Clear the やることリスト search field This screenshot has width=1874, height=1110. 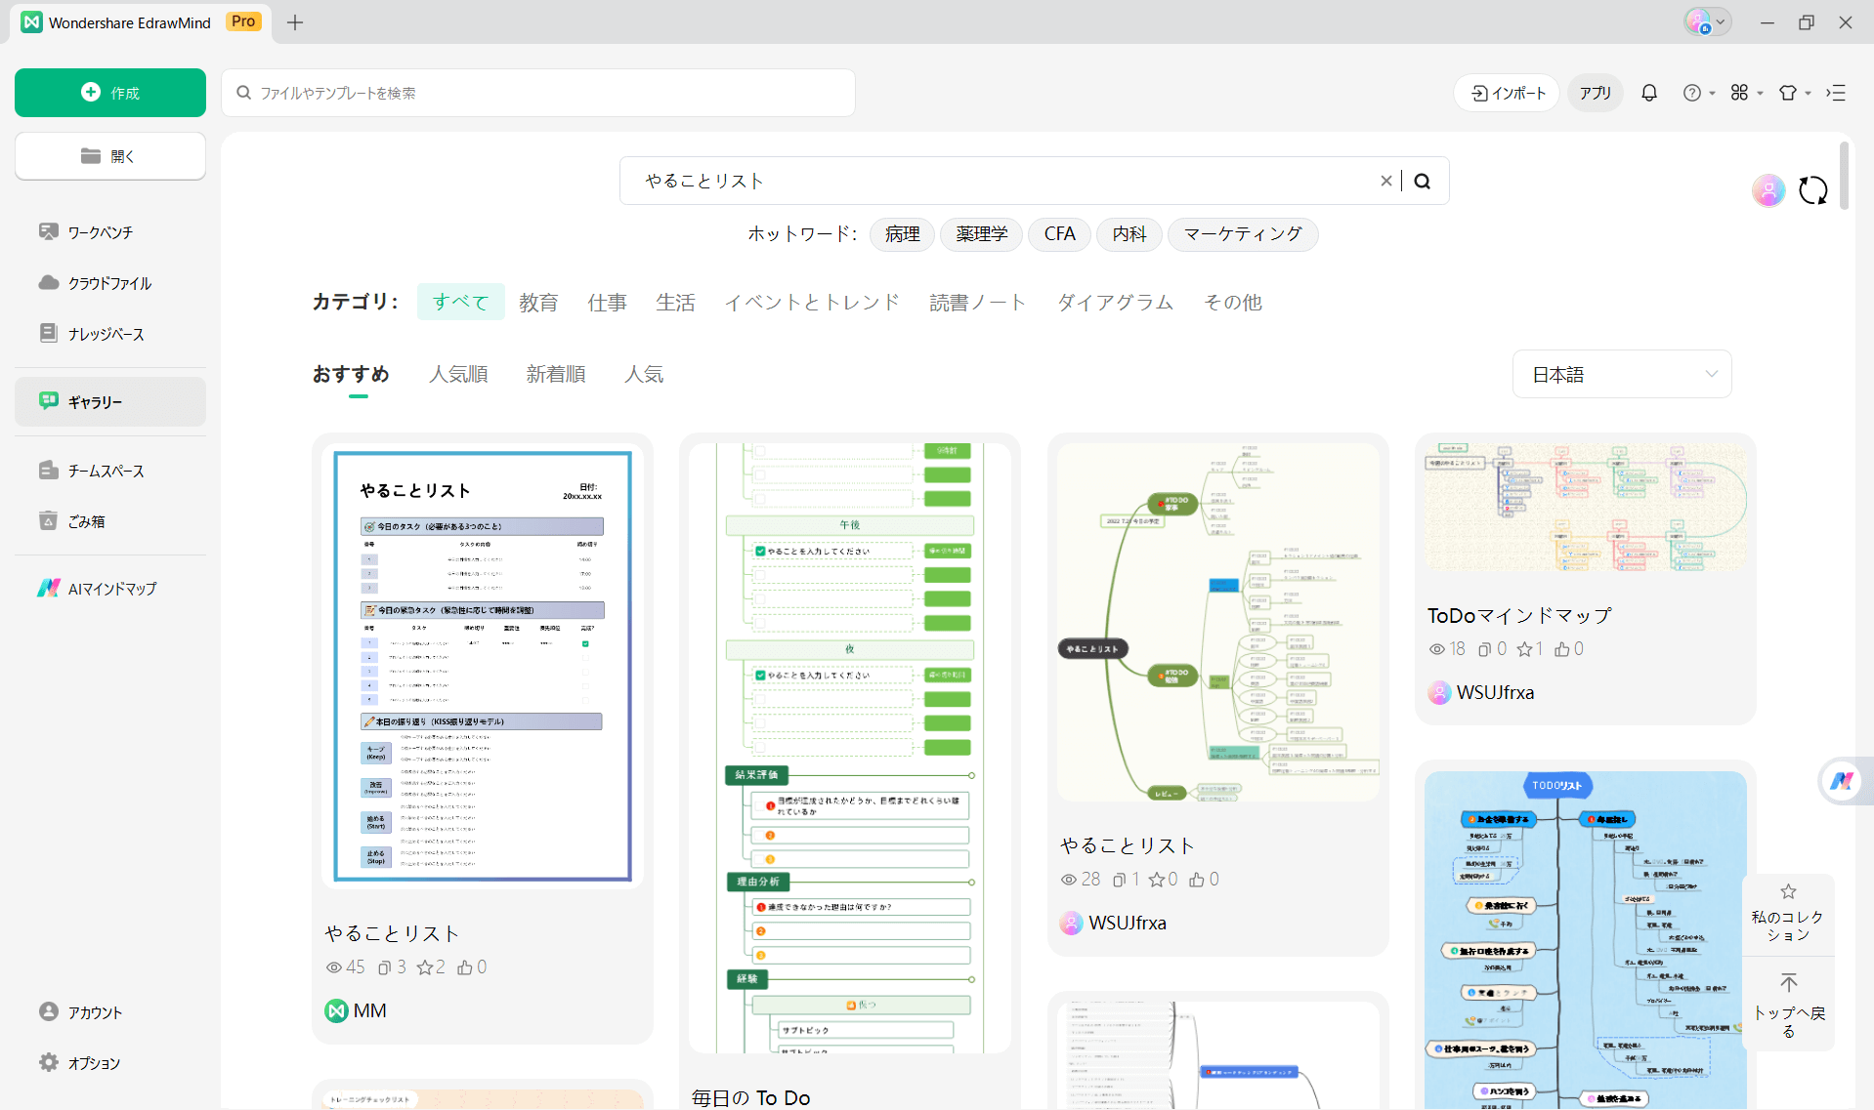pos(1386,181)
